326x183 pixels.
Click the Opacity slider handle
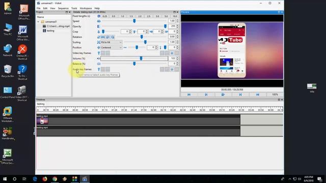click(x=165, y=26)
